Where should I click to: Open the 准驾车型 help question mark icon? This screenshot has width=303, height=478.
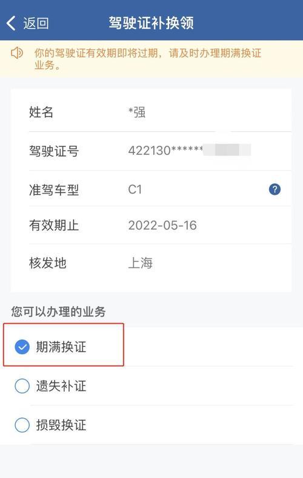(275, 189)
